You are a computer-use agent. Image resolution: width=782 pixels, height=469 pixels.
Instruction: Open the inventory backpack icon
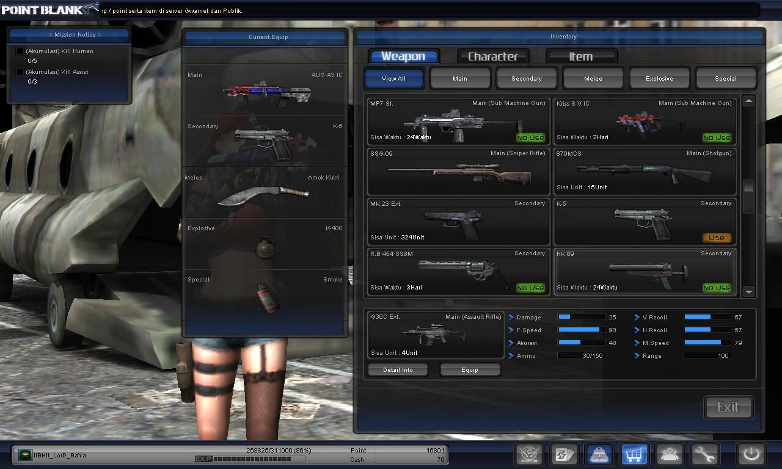(599, 454)
